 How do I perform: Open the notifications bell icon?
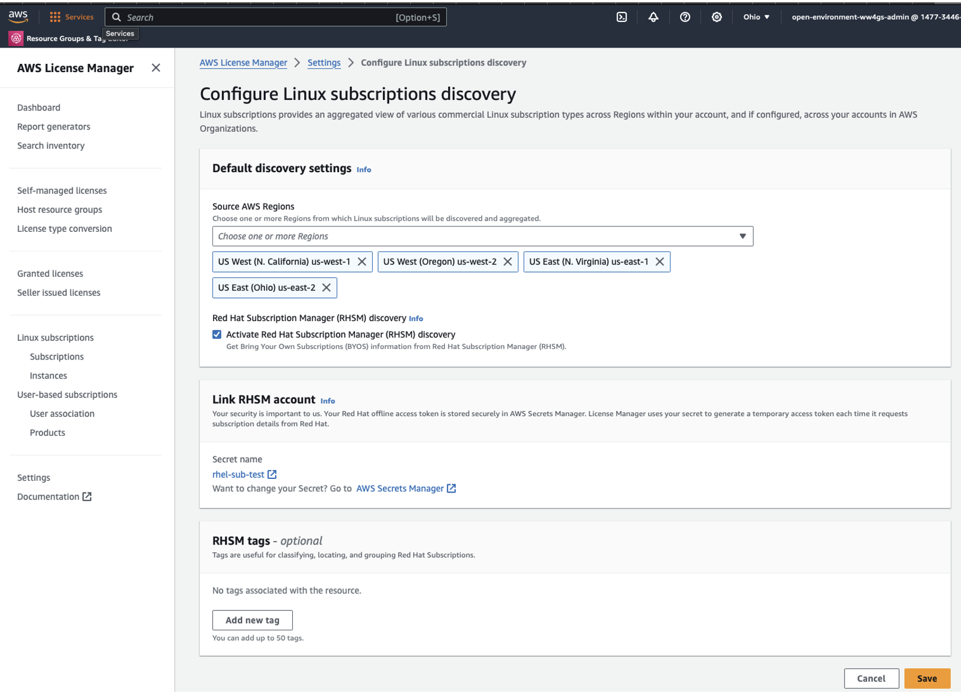[x=653, y=17]
